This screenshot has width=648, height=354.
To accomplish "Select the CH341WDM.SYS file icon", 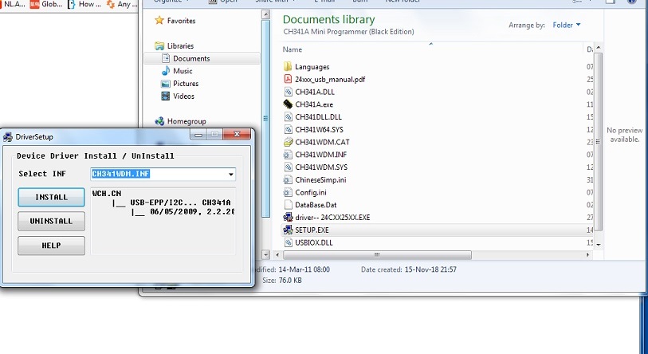I will pyautogui.click(x=288, y=167).
